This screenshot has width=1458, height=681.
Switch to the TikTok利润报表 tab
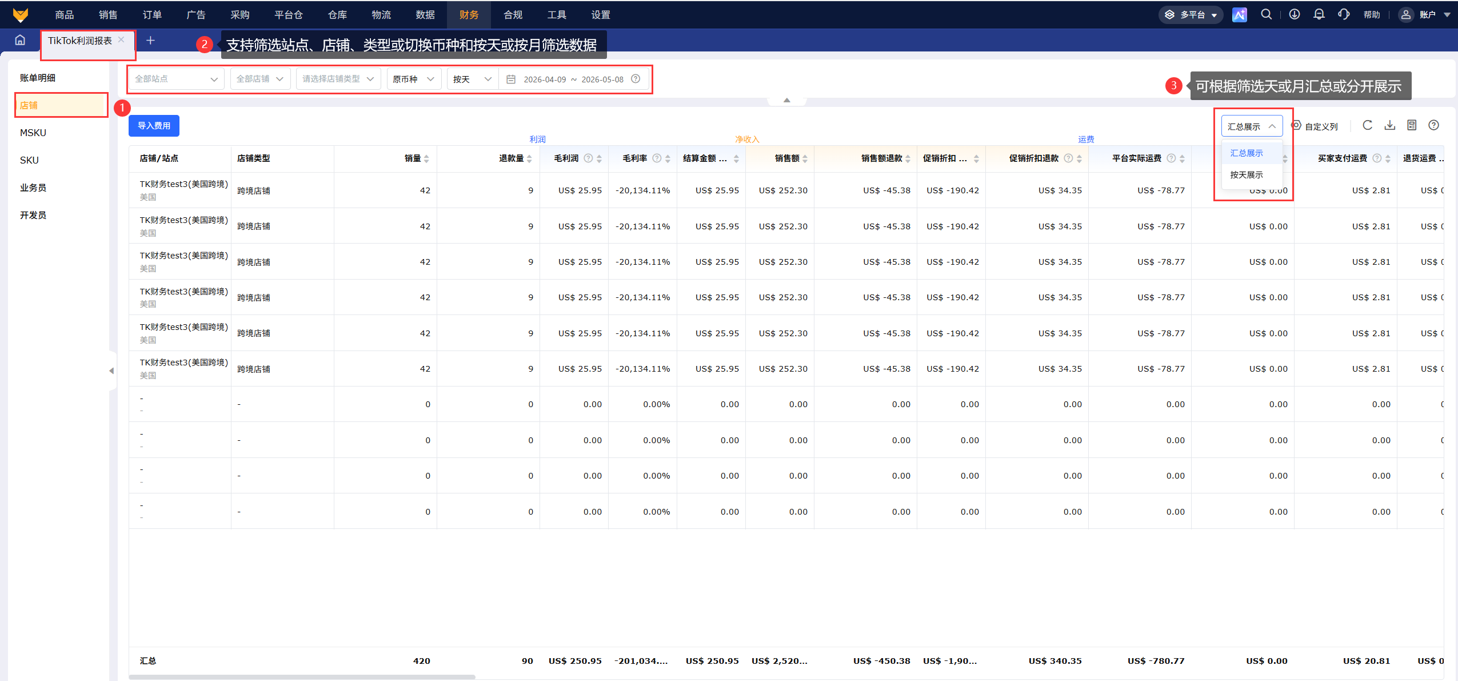pos(80,41)
